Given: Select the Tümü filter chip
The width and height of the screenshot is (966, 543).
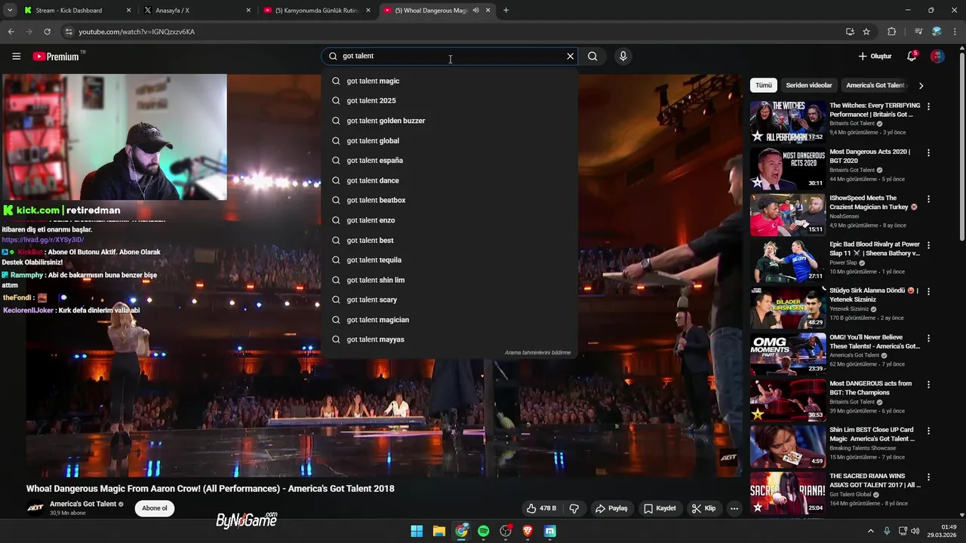Looking at the screenshot, I should point(764,85).
